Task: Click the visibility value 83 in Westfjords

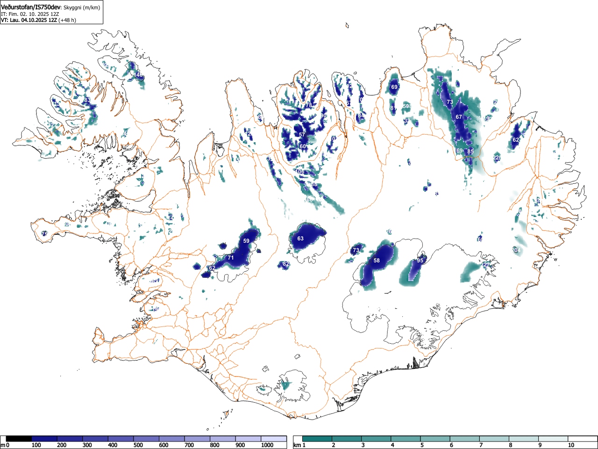Action: [87, 100]
